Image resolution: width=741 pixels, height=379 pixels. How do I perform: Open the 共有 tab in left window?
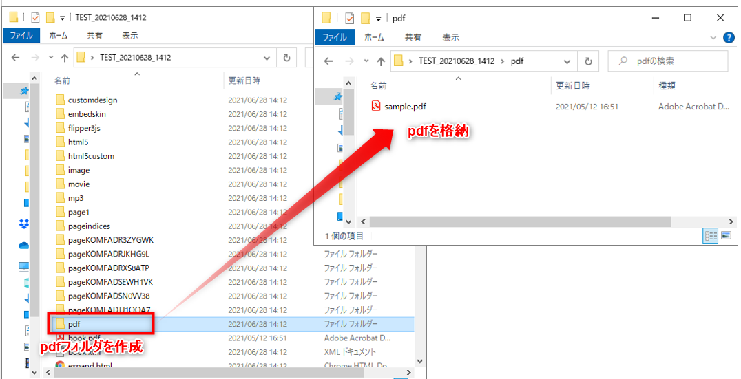(94, 35)
